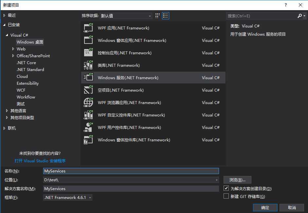Collapse the 已安装 tree node
Viewport: 308px width, 213px height.
pos(4,25)
